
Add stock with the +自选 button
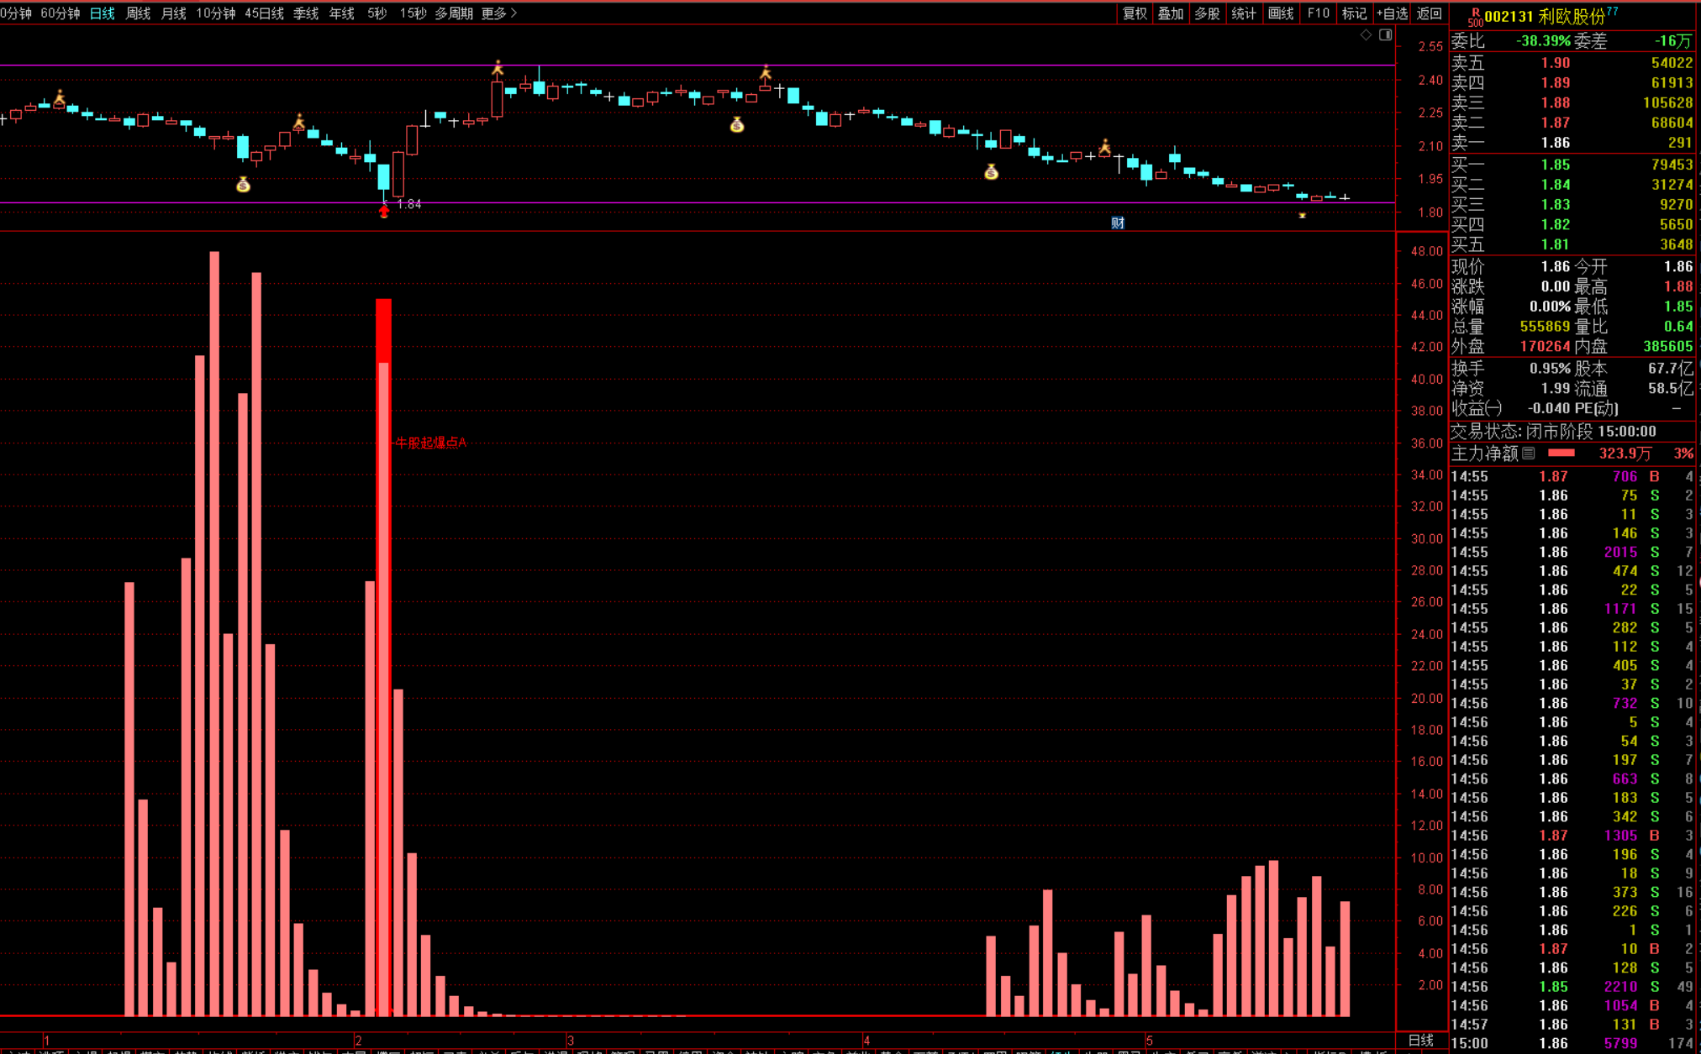pyautogui.click(x=1392, y=13)
